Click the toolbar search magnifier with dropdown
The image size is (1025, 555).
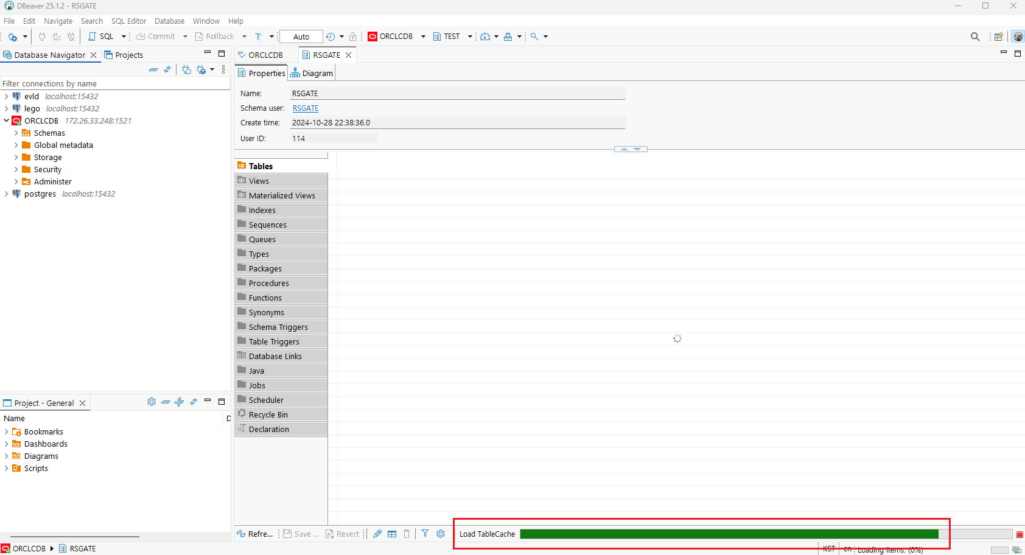pyautogui.click(x=534, y=37)
